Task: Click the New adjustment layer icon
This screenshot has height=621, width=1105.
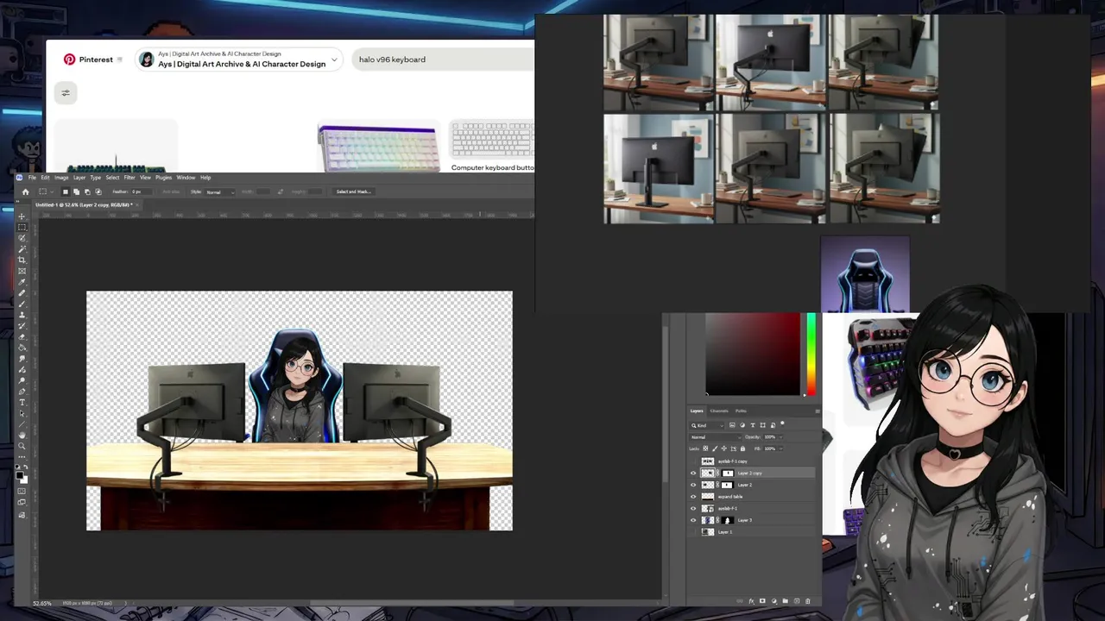Action: pos(774,601)
